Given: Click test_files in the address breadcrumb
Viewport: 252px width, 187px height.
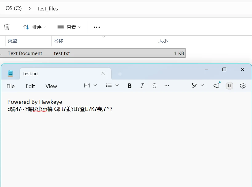Looking at the screenshot, I should [48, 9].
